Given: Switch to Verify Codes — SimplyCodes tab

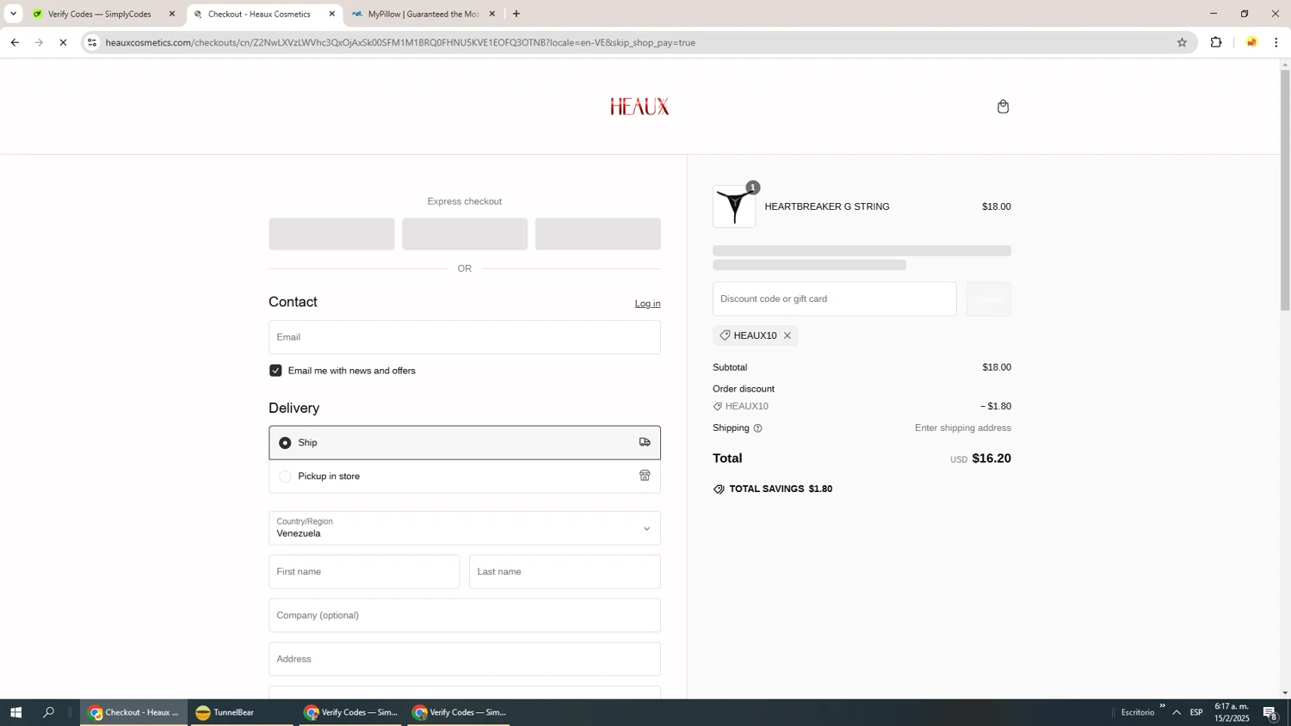Looking at the screenshot, I should tap(99, 14).
